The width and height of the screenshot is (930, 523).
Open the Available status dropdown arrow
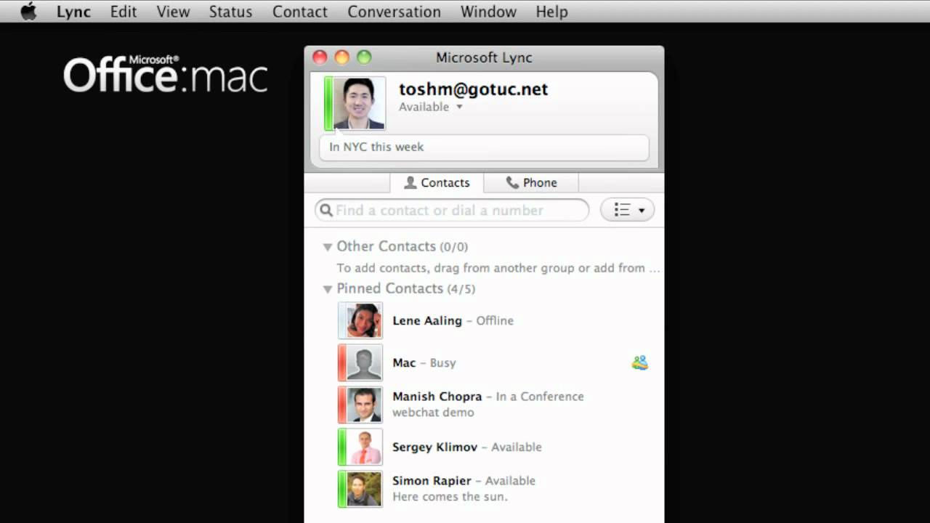click(x=459, y=107)
